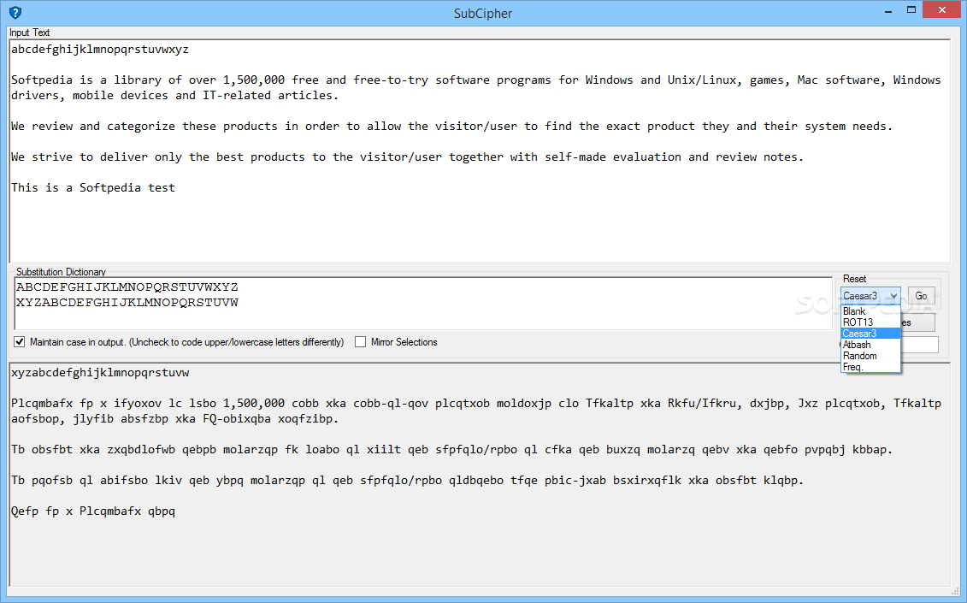Screen dimensions: 967x603
Task: Click the input field below the dropdown list
Action: tap(920, 345)
